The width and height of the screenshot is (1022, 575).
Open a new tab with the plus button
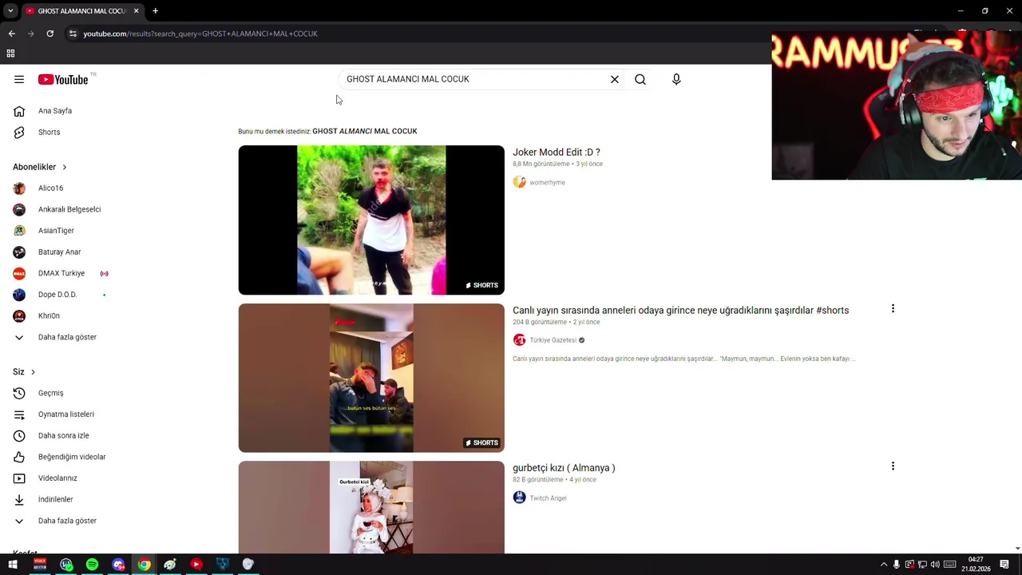(x=155, y=11)
